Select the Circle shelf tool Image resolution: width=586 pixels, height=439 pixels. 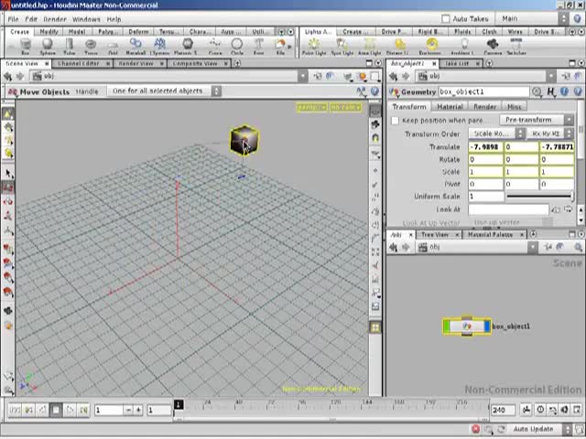tap(237, 47)
